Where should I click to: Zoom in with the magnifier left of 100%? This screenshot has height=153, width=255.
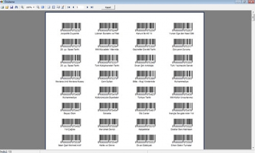(x=22, y=7)
